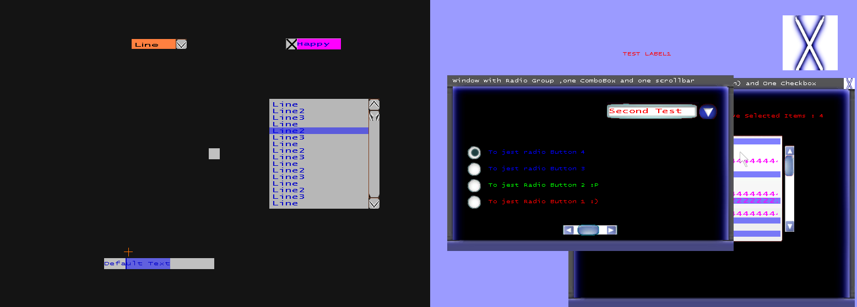Click the Checkbox window list scroll-up arrow
Screen dimensions: 857x307
click(x=790, y=151)
